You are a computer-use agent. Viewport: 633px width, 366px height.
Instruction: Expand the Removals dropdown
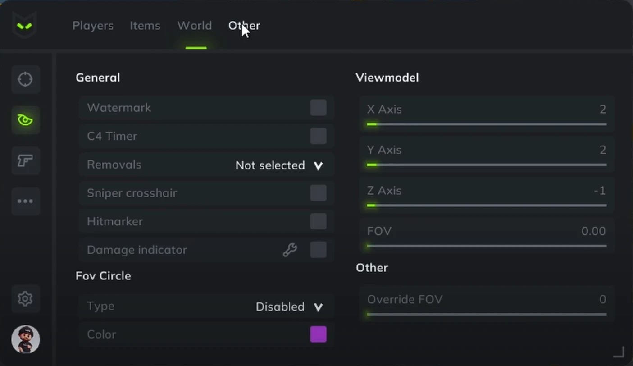279,165
